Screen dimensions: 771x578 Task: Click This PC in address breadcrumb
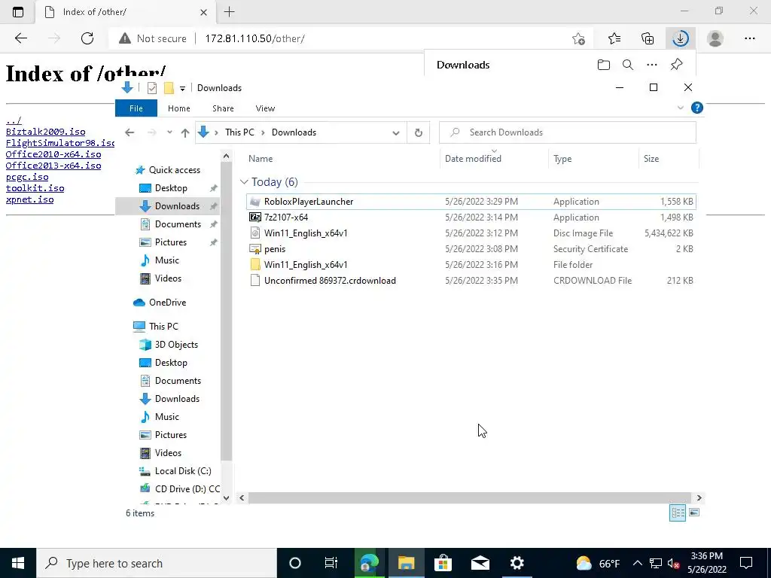click(239, 132)
